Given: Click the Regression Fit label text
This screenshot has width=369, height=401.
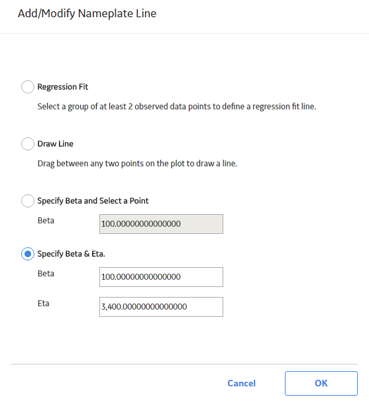Looking at the screenshot, I should pos(63,87).
